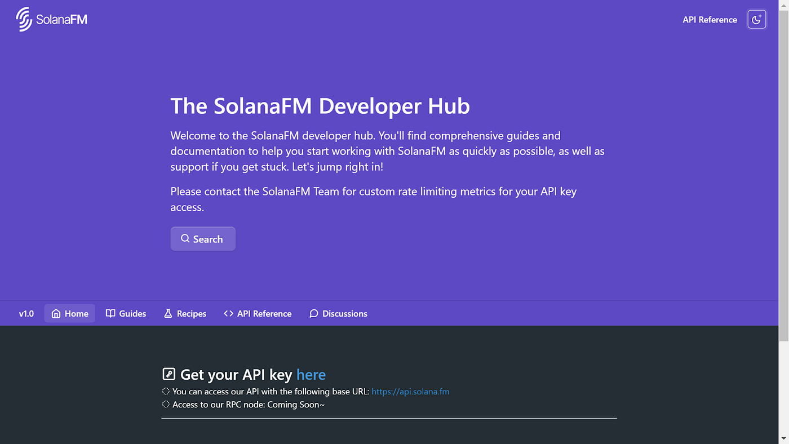This screenshot has width=789, height=444.
Task: Click the scrollbar down arrow
Action: pos(784,439)
